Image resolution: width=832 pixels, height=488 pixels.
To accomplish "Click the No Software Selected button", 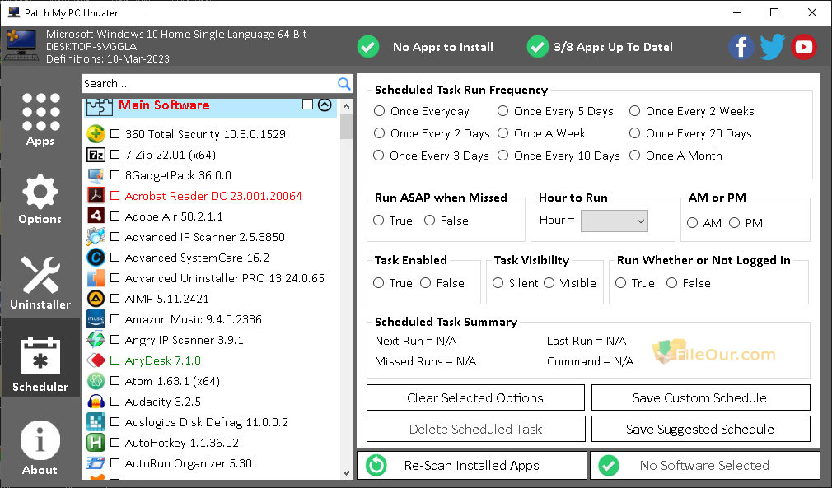I will (705, 465).
